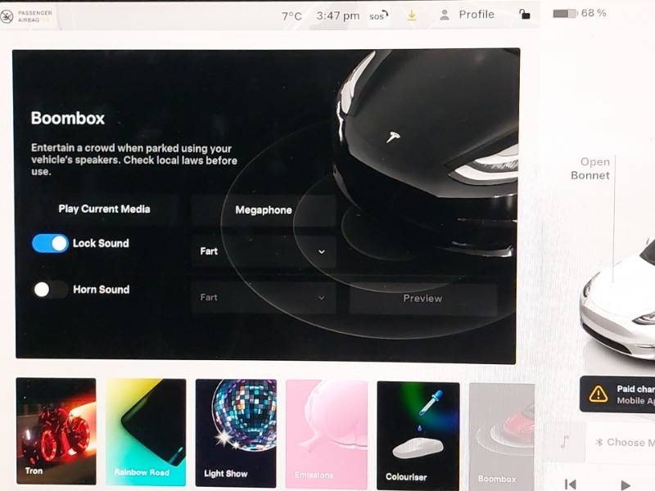Open the Profile menu
655x491 pixels.
(x=467, y=15)
